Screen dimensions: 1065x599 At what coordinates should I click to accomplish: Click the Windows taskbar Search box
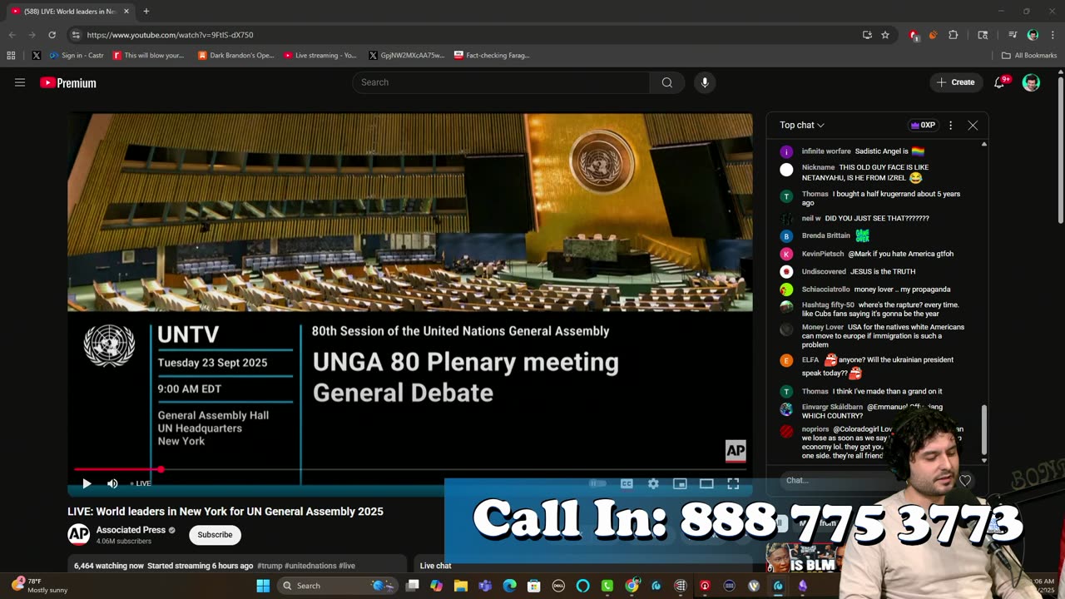click(x=339, y=586)
